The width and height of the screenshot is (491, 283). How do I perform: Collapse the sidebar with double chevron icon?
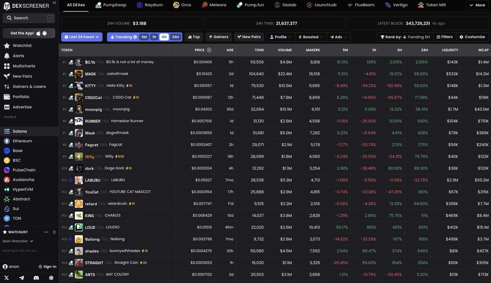click(54, 3)
